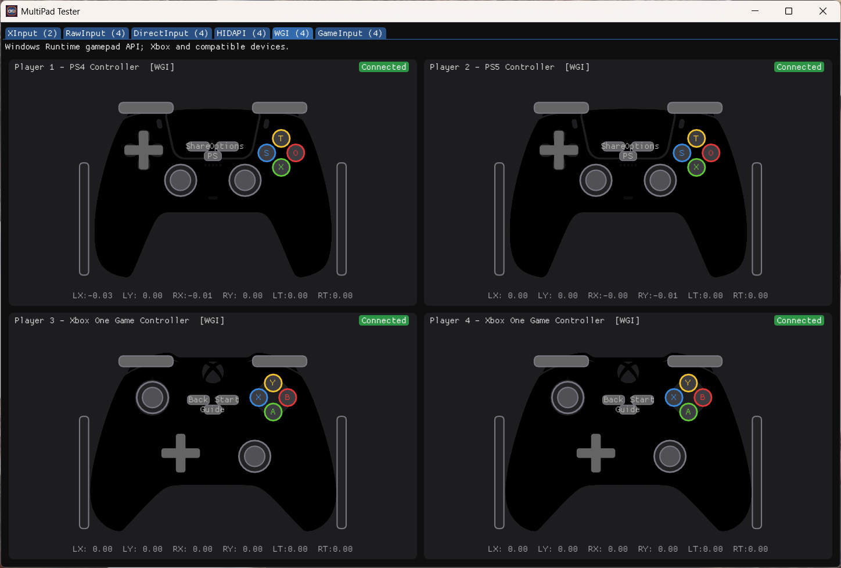This screenshot has width=841, height=568.
Task: Click the D-pad on Player 2 PS5 controller
Action: pyautogui.click(x=559, y=150)
